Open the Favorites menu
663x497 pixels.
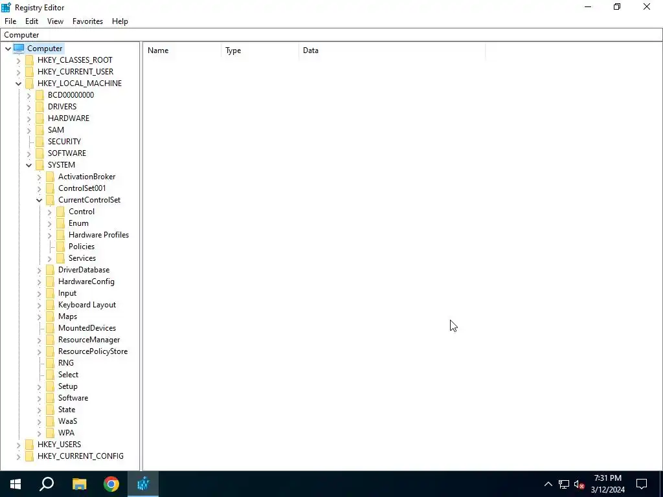[87, 21]
